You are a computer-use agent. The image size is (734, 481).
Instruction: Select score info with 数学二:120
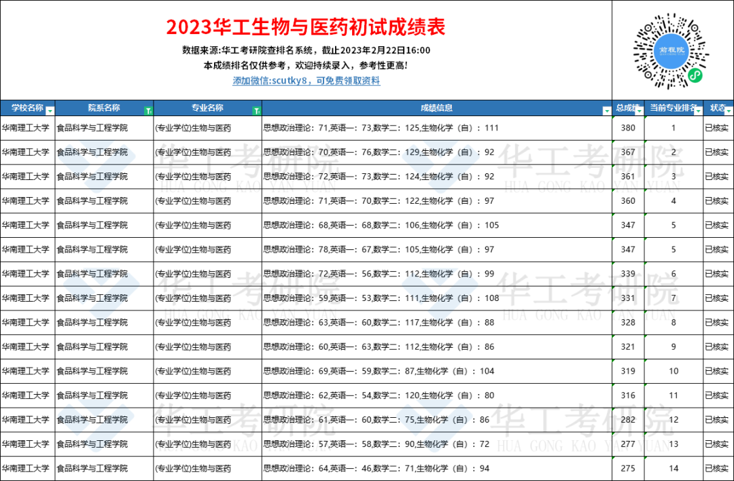(x=437, y=395)
